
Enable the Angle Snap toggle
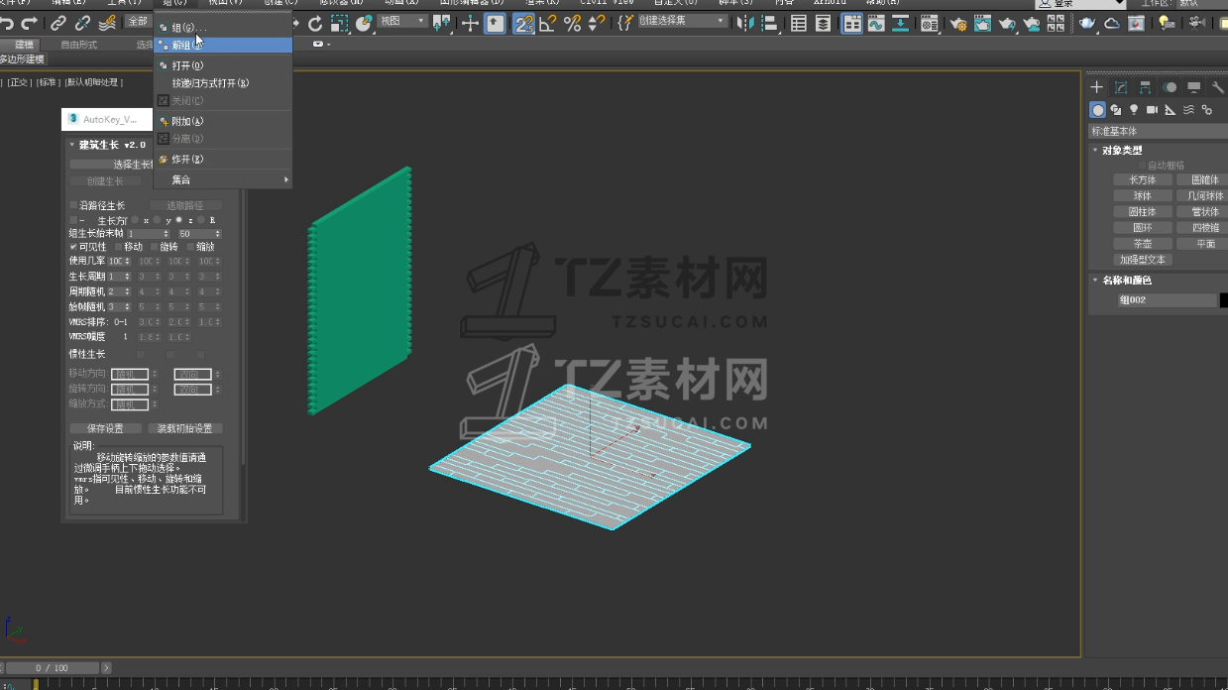(x=548, y=24)
